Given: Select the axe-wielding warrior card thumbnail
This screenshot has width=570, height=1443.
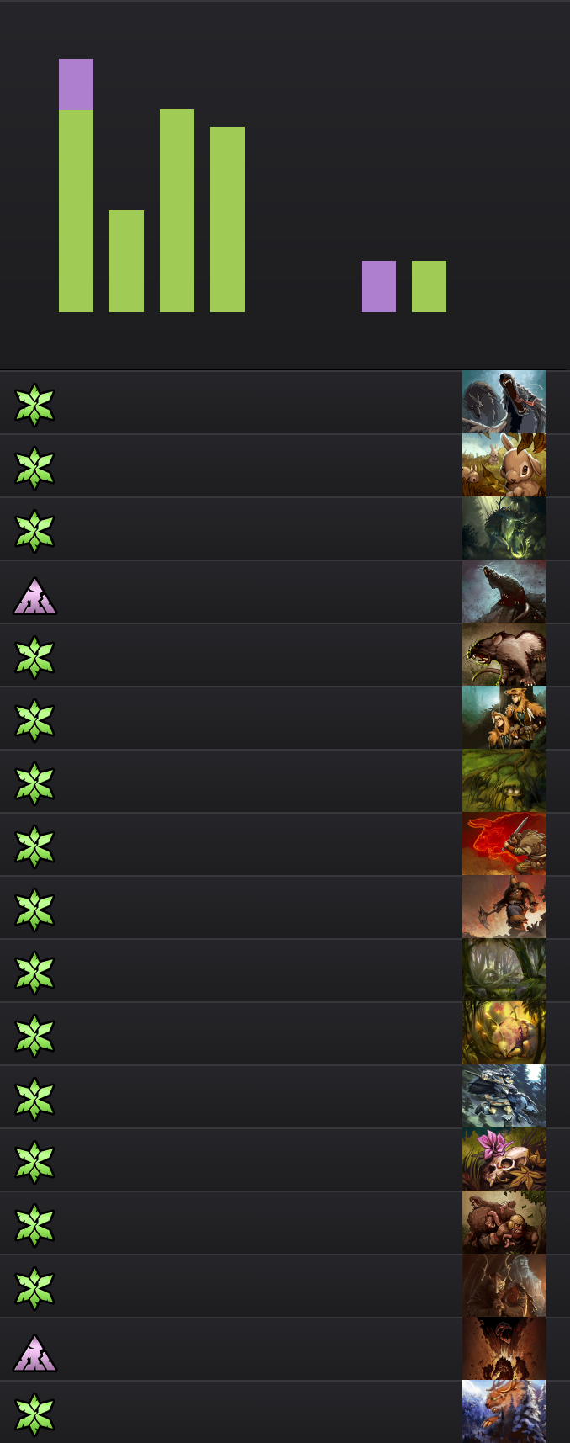Looking at the screenshot, I should [x=504, y=907].
